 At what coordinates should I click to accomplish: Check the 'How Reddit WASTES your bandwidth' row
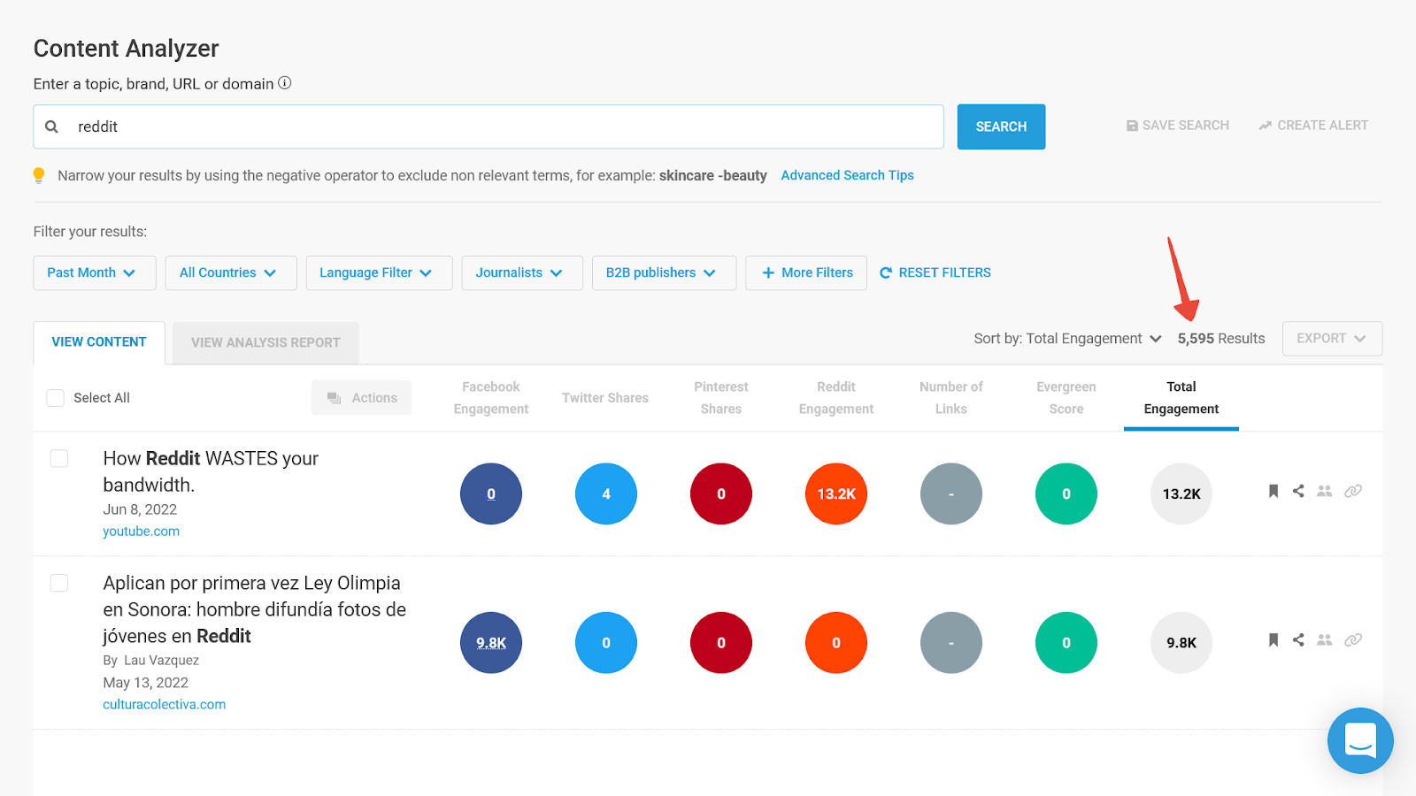(59, 458)
